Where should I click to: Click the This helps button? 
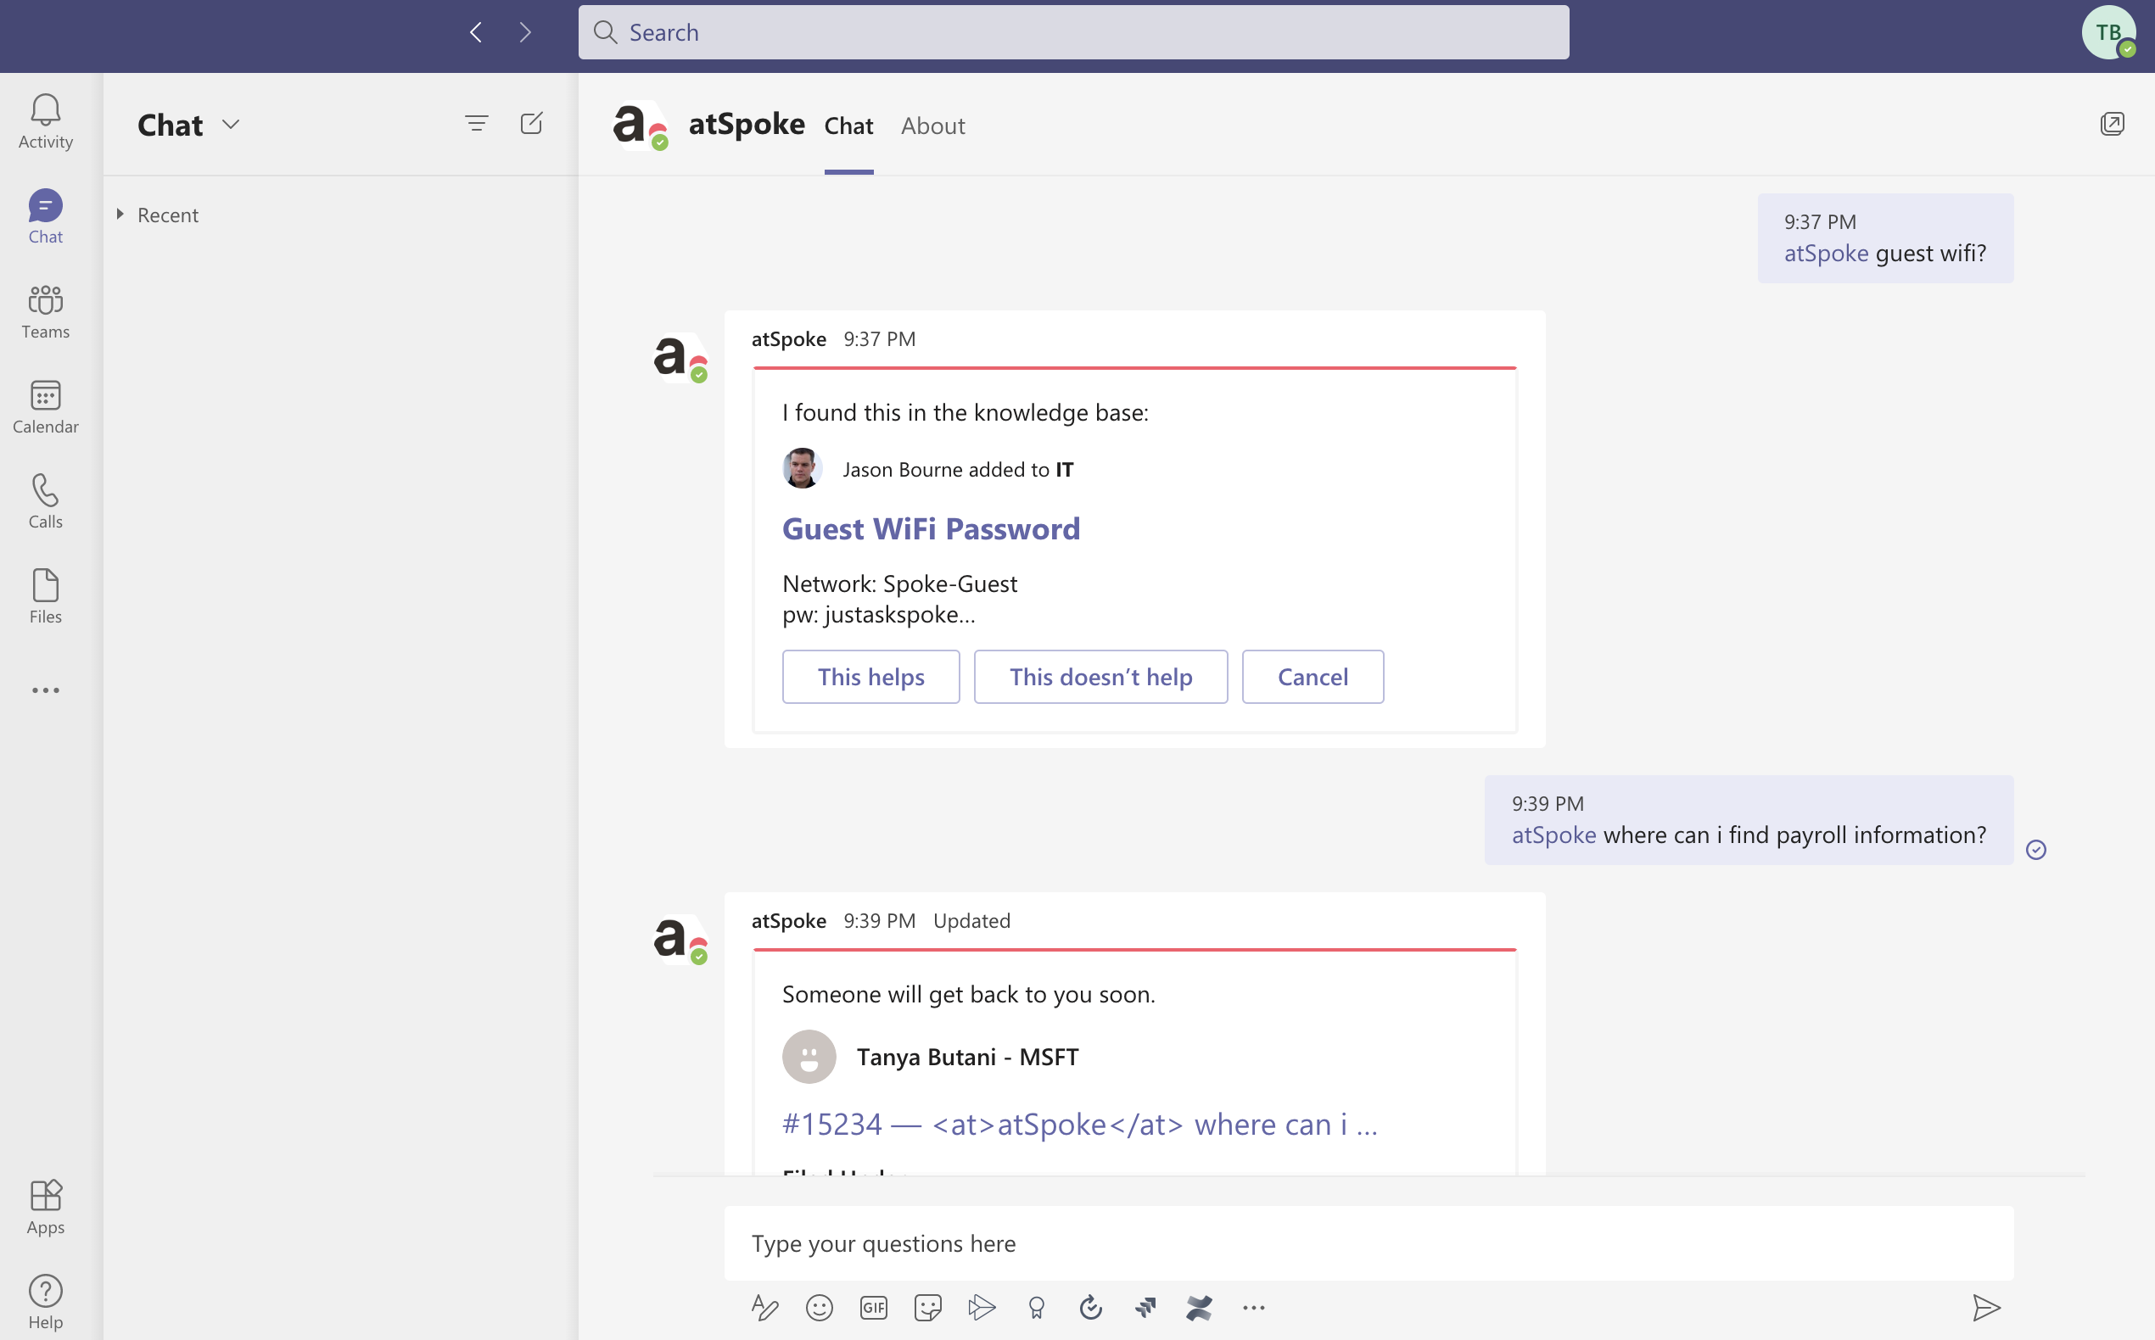coord(870,677)
